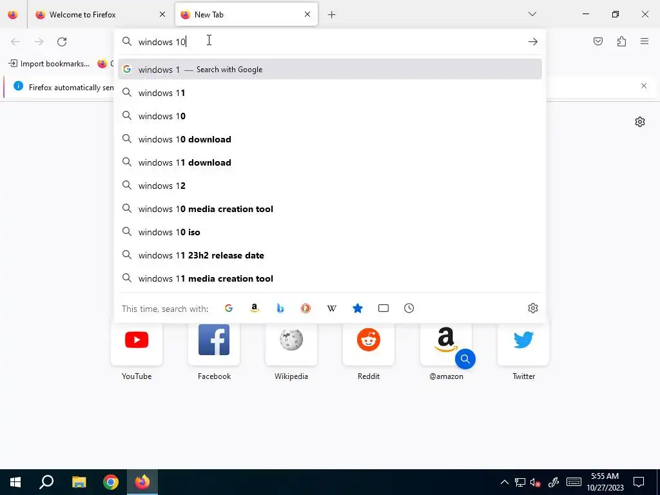Search this time with Google
This screenshot has width=660, height=495.
click(229, 308)
